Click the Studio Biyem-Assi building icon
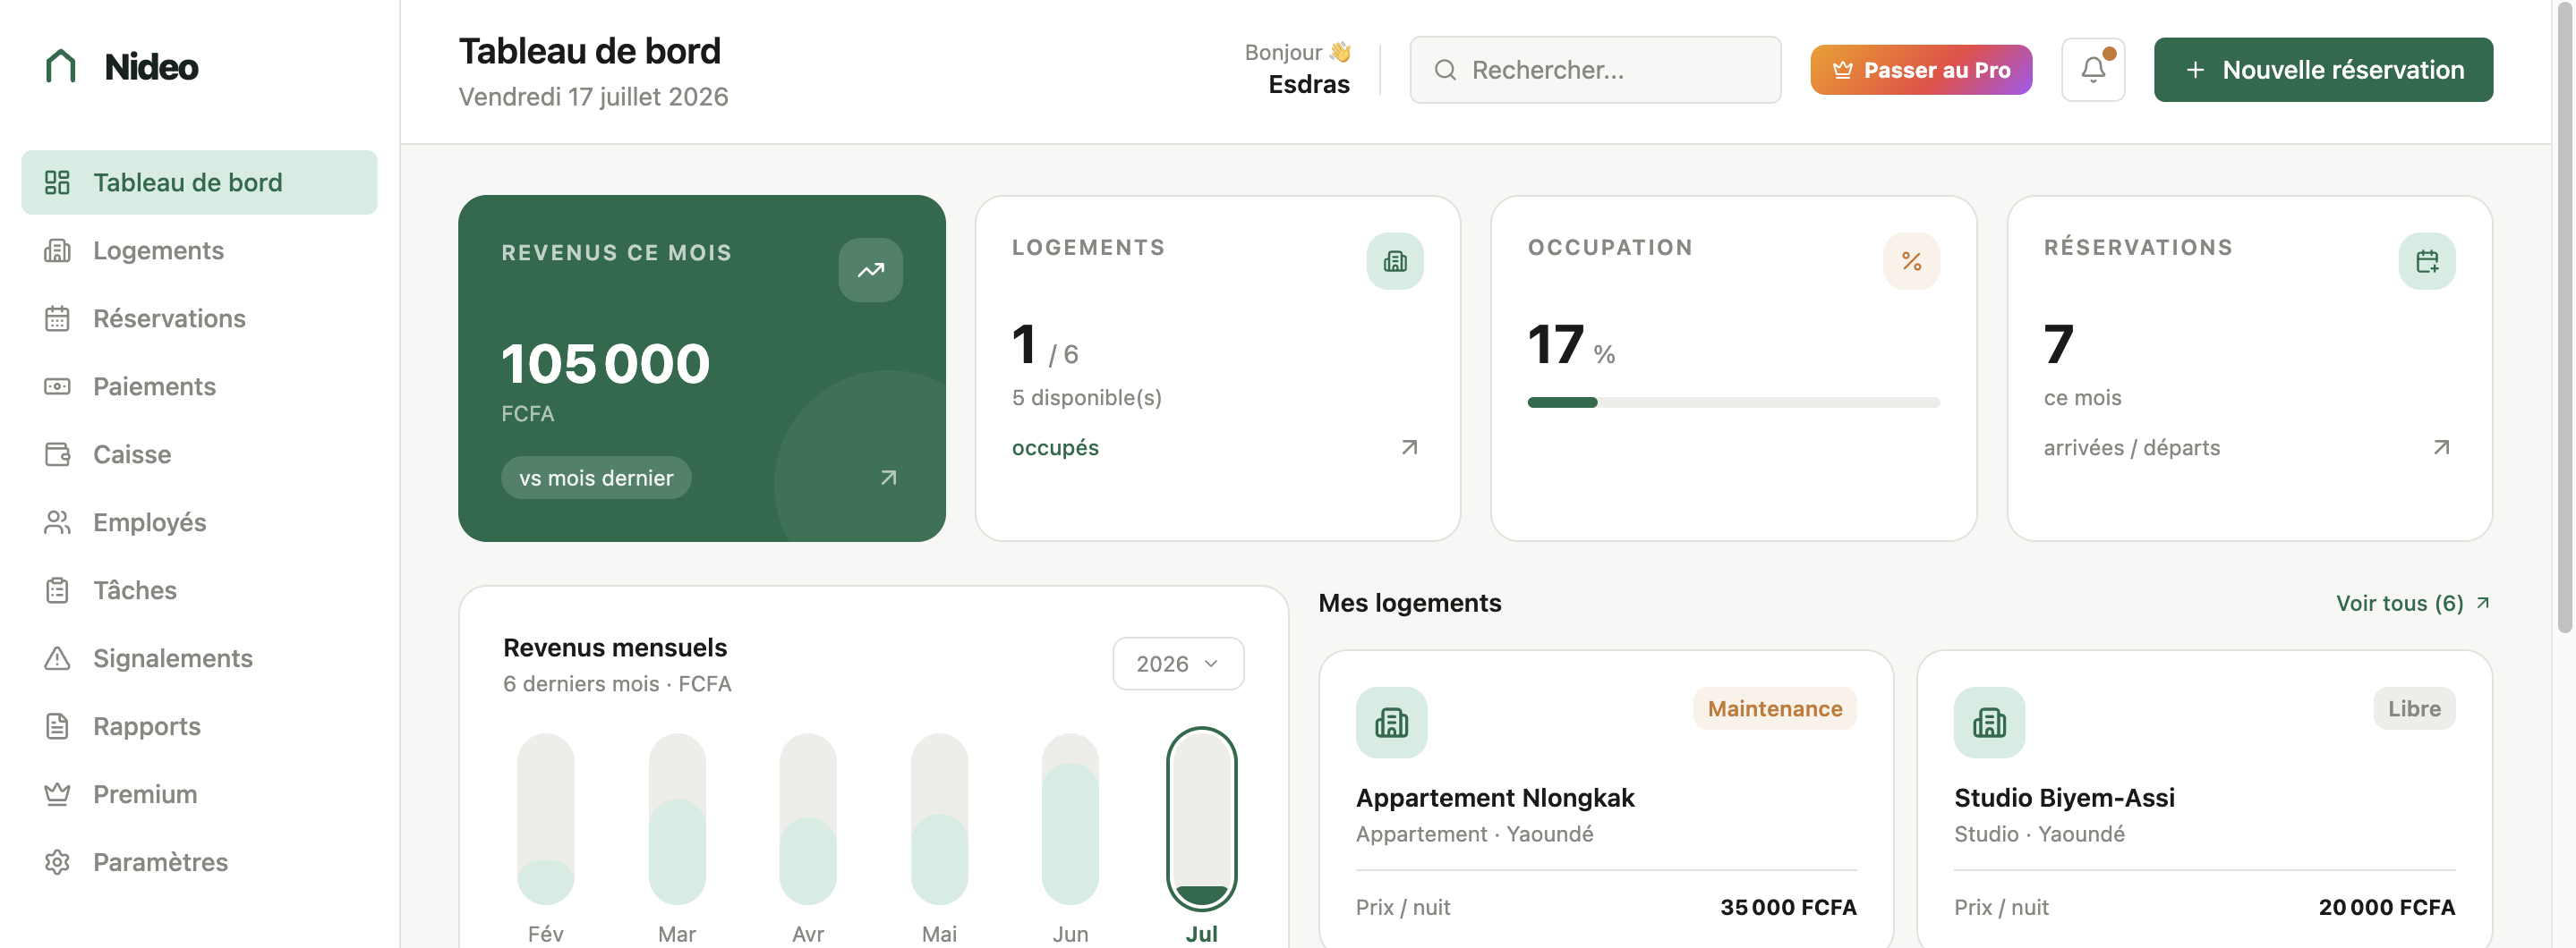This screenshot has width=2576, height=948. point(1989,723)
